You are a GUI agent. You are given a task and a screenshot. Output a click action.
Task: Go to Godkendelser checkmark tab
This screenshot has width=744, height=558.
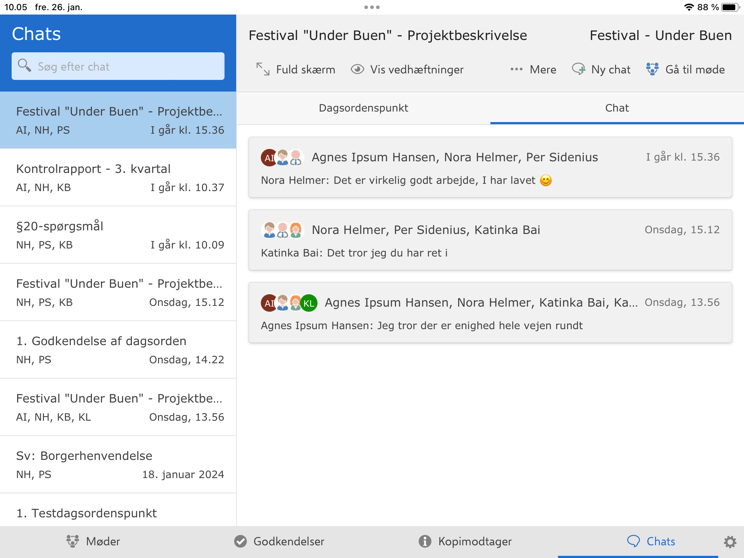pyautogui.click(x=279, y=542)
